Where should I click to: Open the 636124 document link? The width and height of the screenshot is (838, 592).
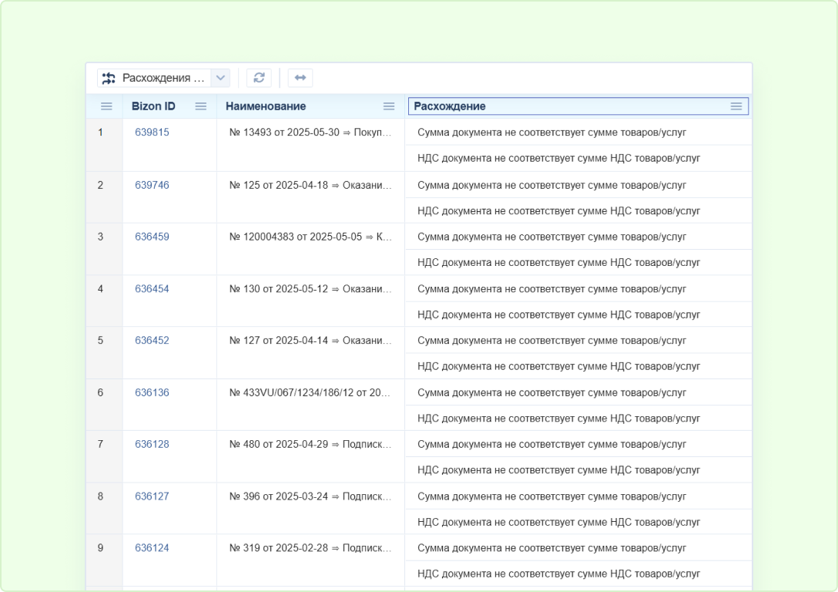(152, 548)
